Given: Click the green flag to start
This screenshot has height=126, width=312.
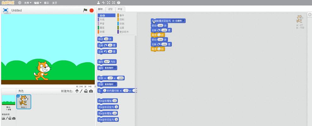Looking at the screenshot, I should coord(85,10).
